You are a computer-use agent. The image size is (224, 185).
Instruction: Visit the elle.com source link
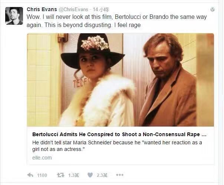[42, 158]
